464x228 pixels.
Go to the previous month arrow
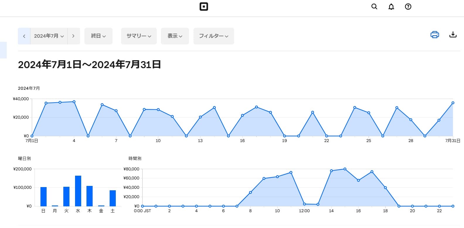click(24, 36)
